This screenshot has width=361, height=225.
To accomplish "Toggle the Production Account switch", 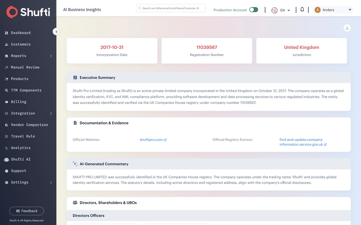I will [253, 10].
